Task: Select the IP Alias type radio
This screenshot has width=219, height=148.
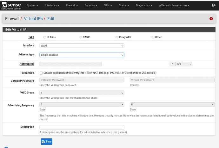Action: pyautogui.click(x=45, y=37)
